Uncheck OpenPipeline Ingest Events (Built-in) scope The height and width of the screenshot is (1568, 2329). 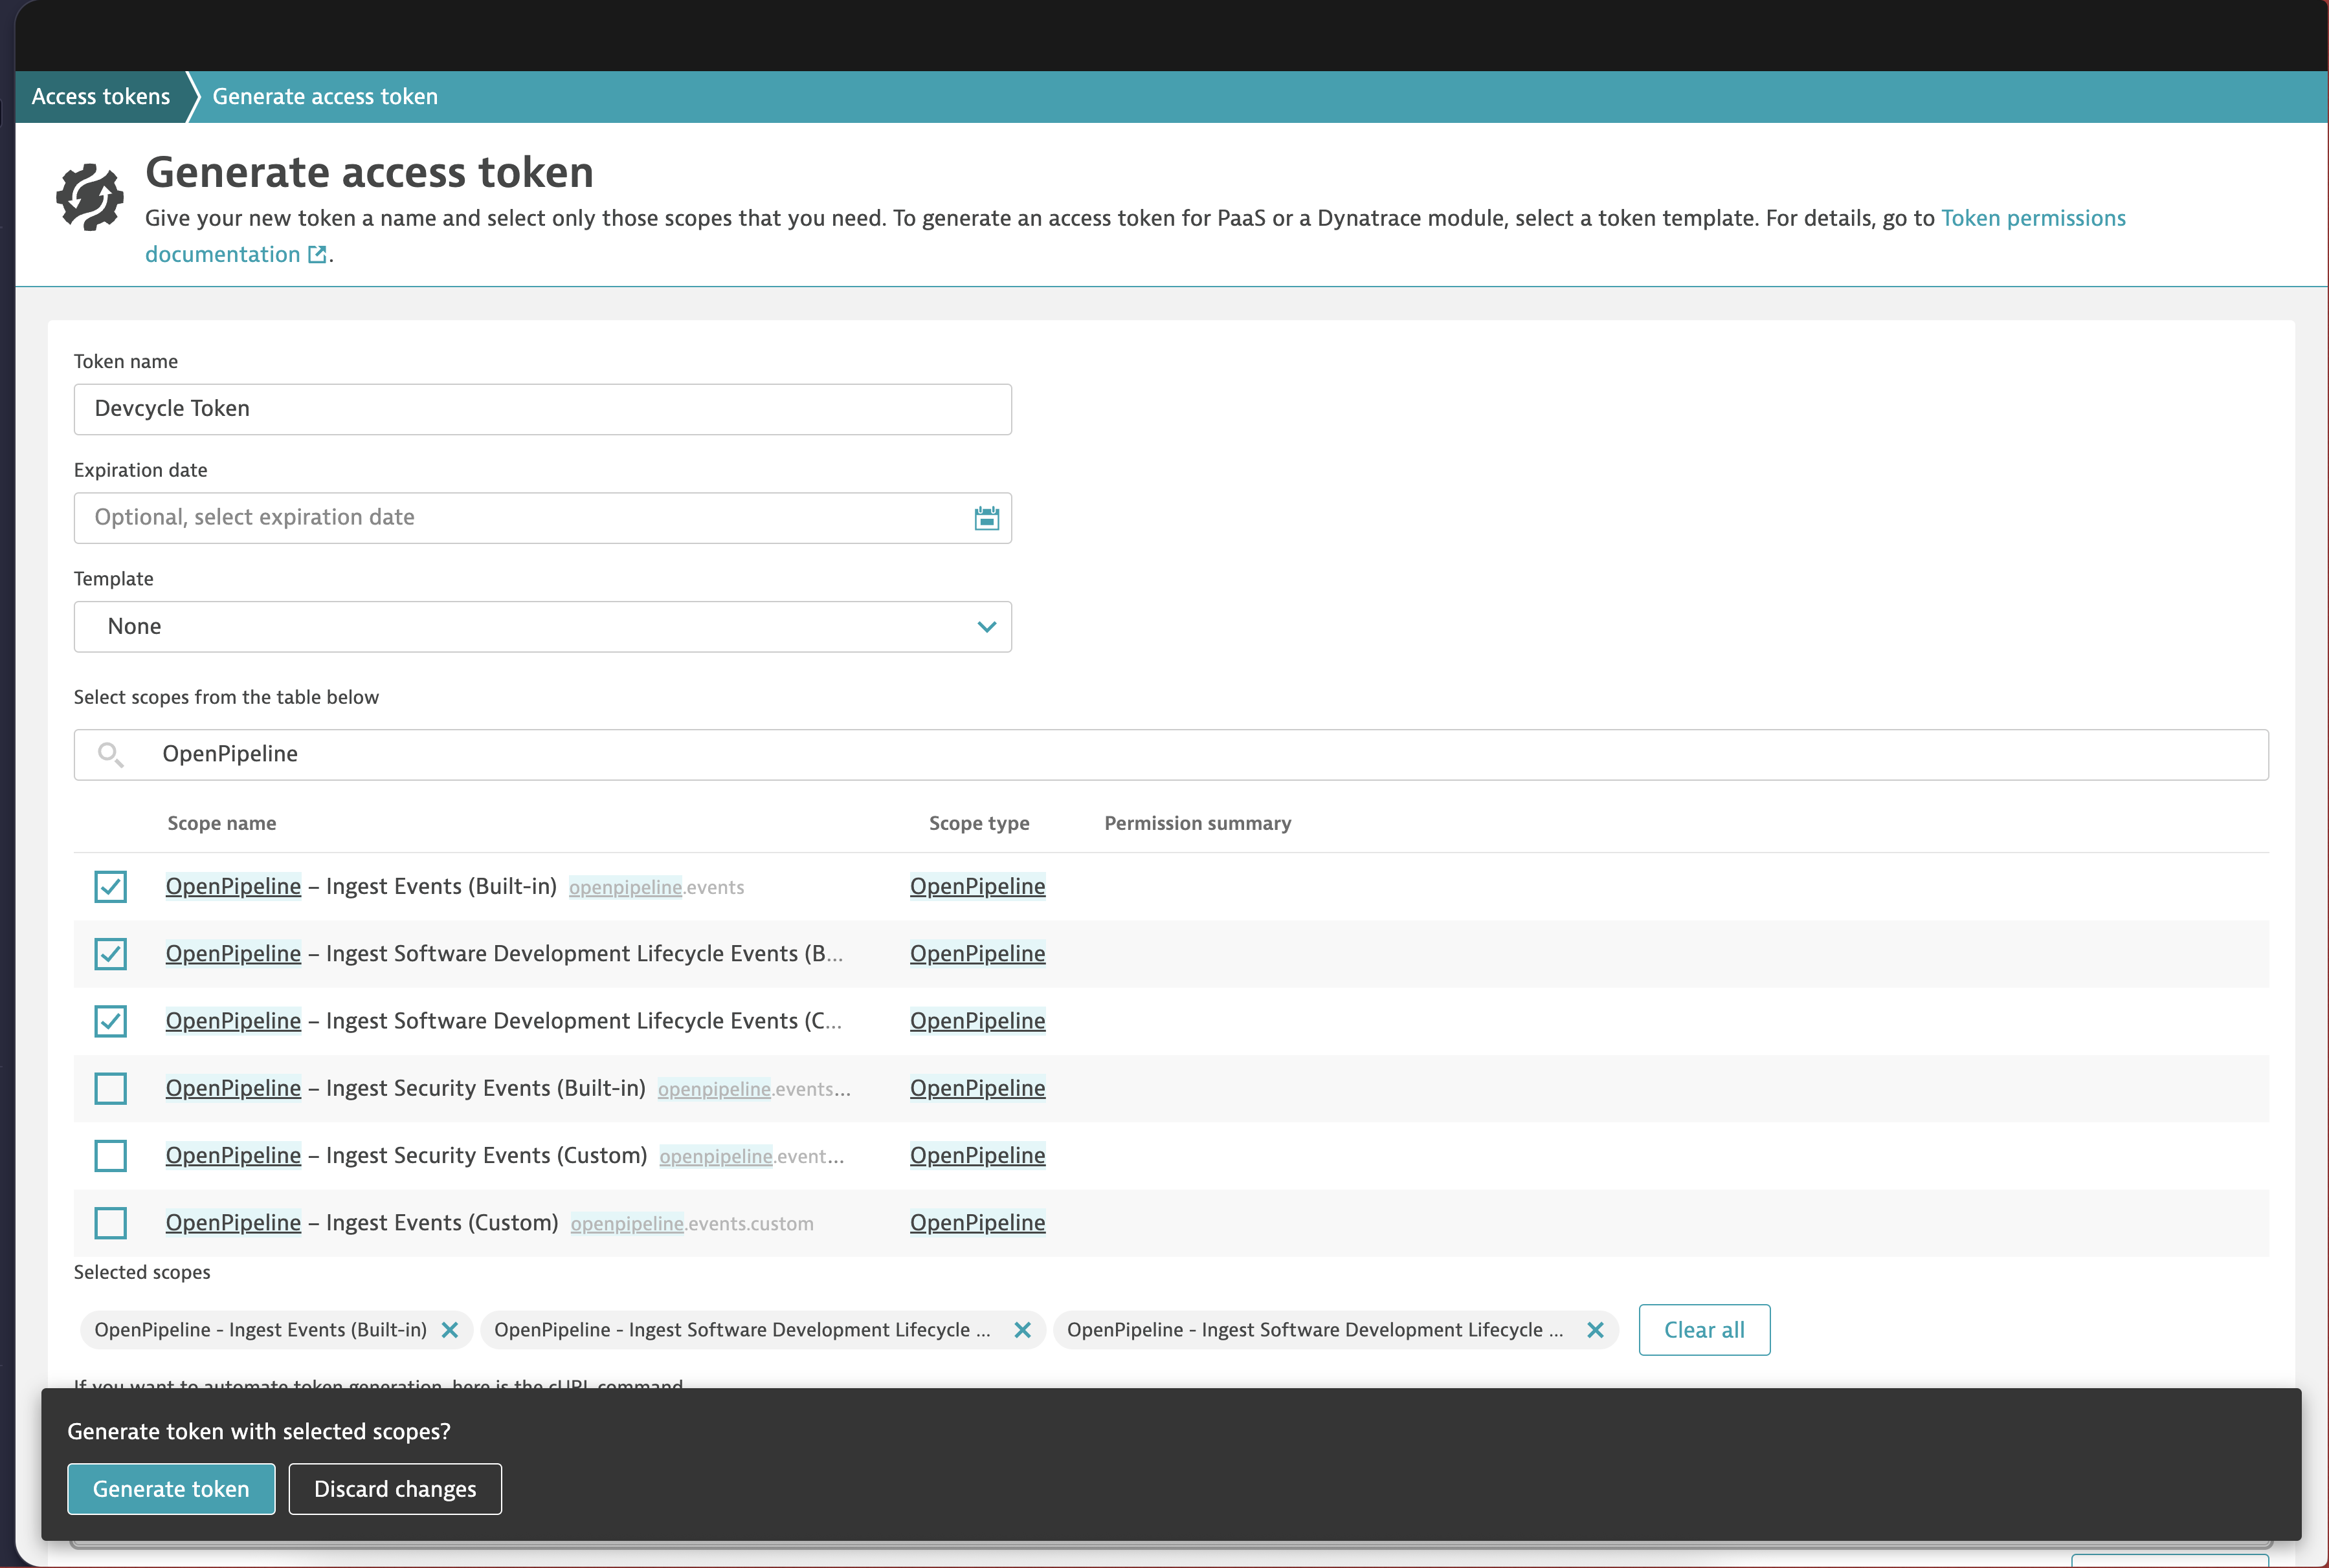click(110, 886)
